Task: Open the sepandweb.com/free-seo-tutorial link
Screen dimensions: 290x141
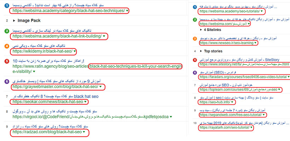Action: click(230, 115)
